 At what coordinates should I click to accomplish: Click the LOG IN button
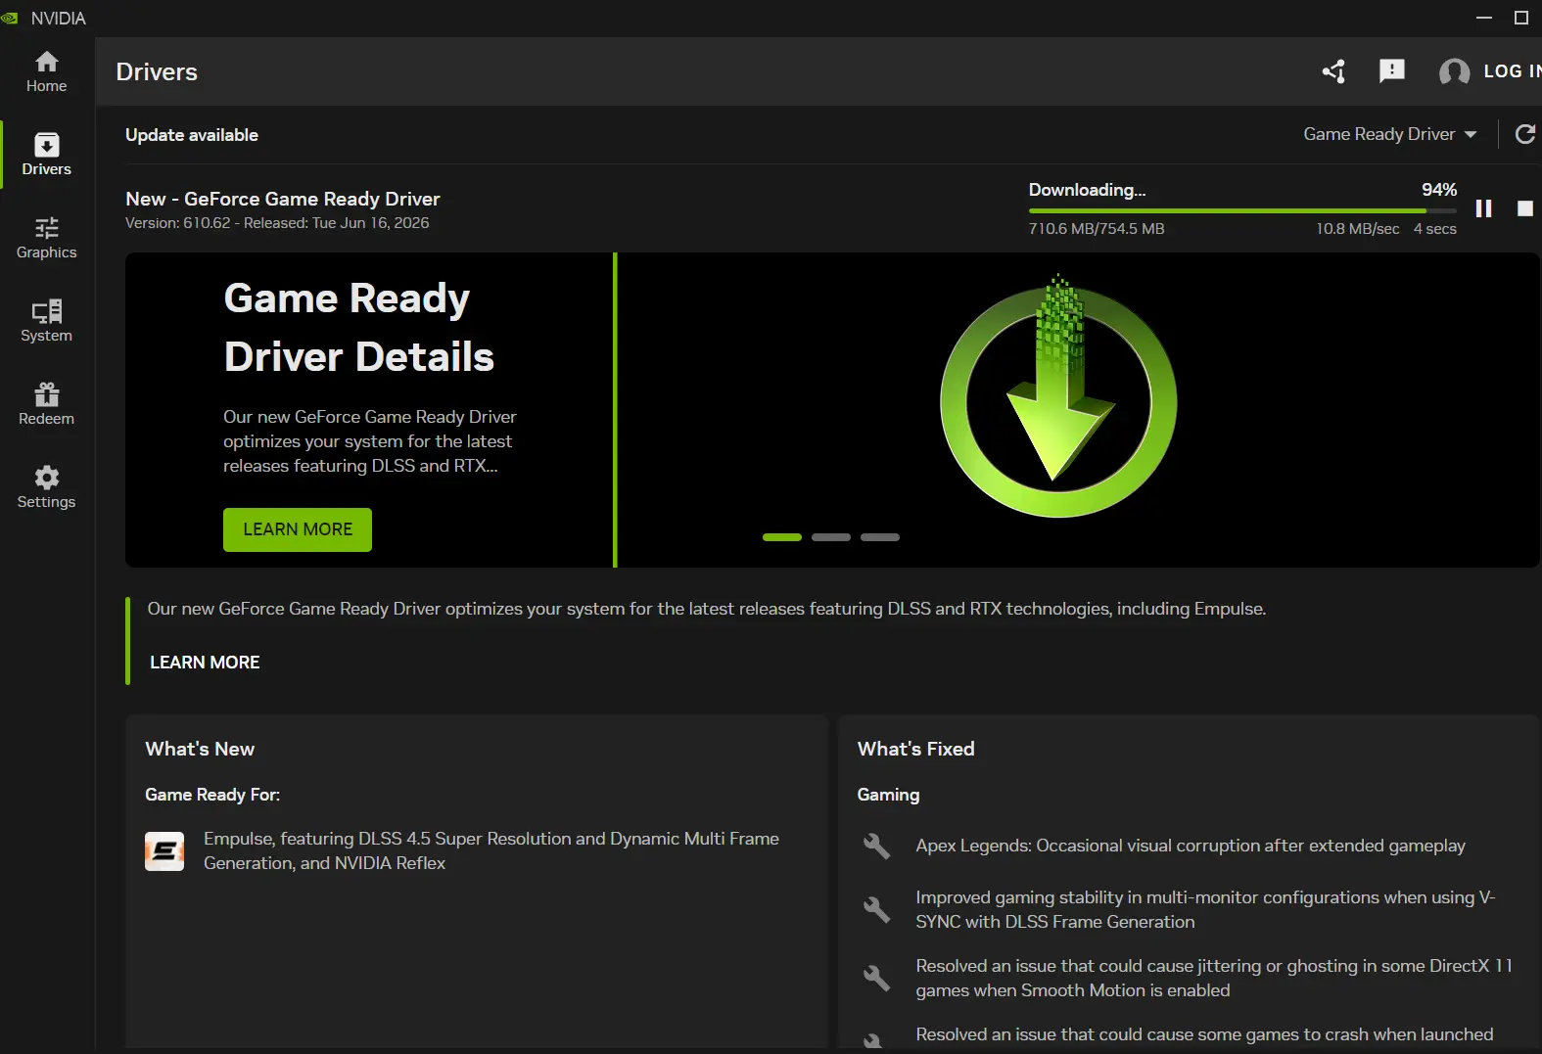click(1512, 71)
